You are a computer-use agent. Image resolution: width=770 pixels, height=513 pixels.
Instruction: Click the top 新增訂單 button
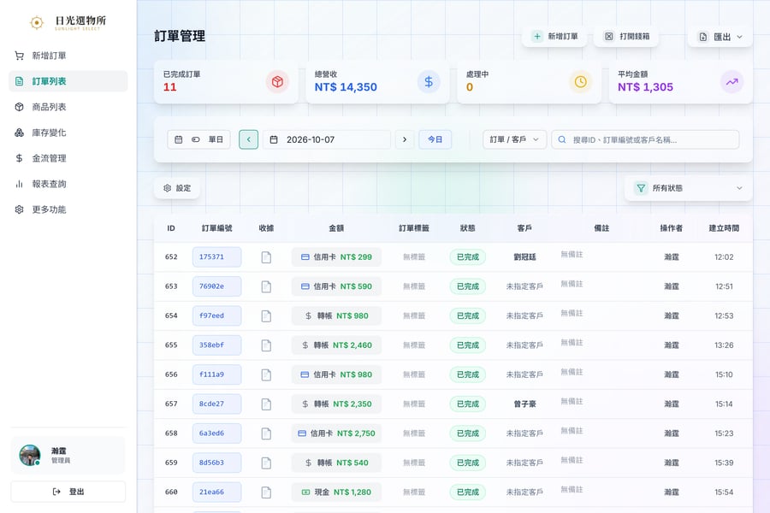[x=554, y=36]
